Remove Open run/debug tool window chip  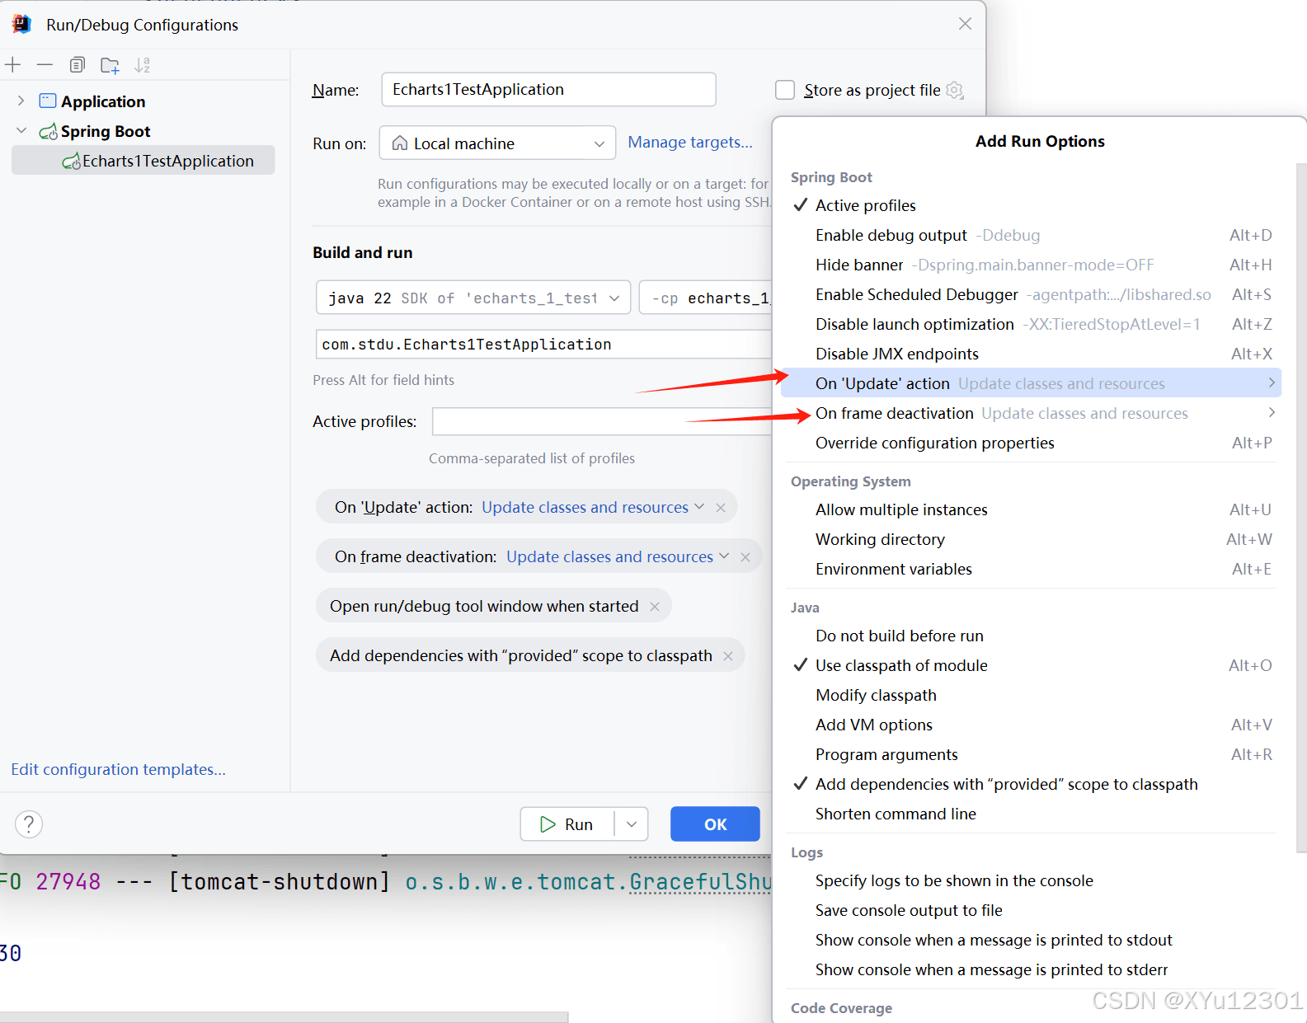click(655, 607)
